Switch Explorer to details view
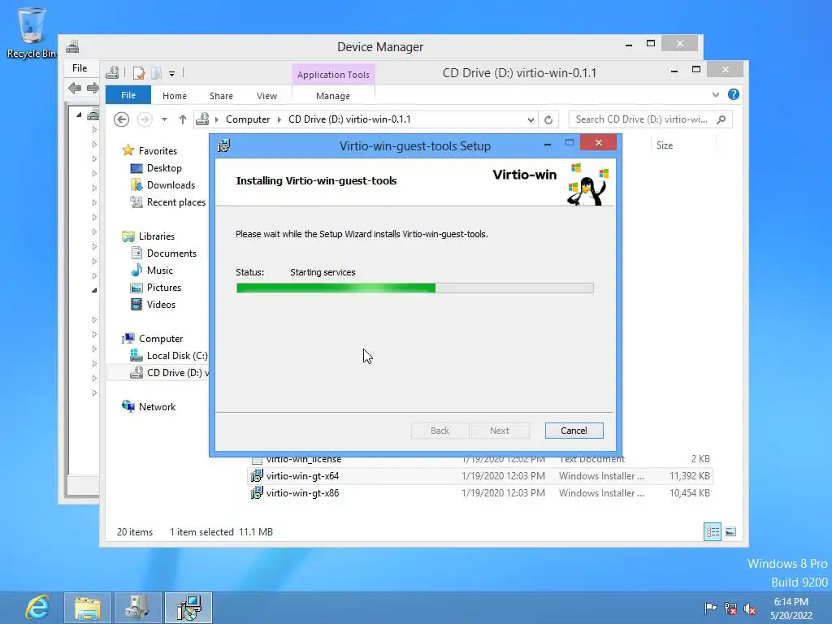This screenshot has height=624, width=832. click(712, 531)
